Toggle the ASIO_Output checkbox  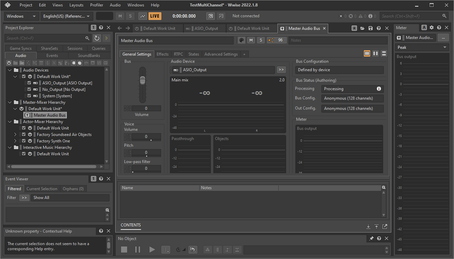(30, 83)
